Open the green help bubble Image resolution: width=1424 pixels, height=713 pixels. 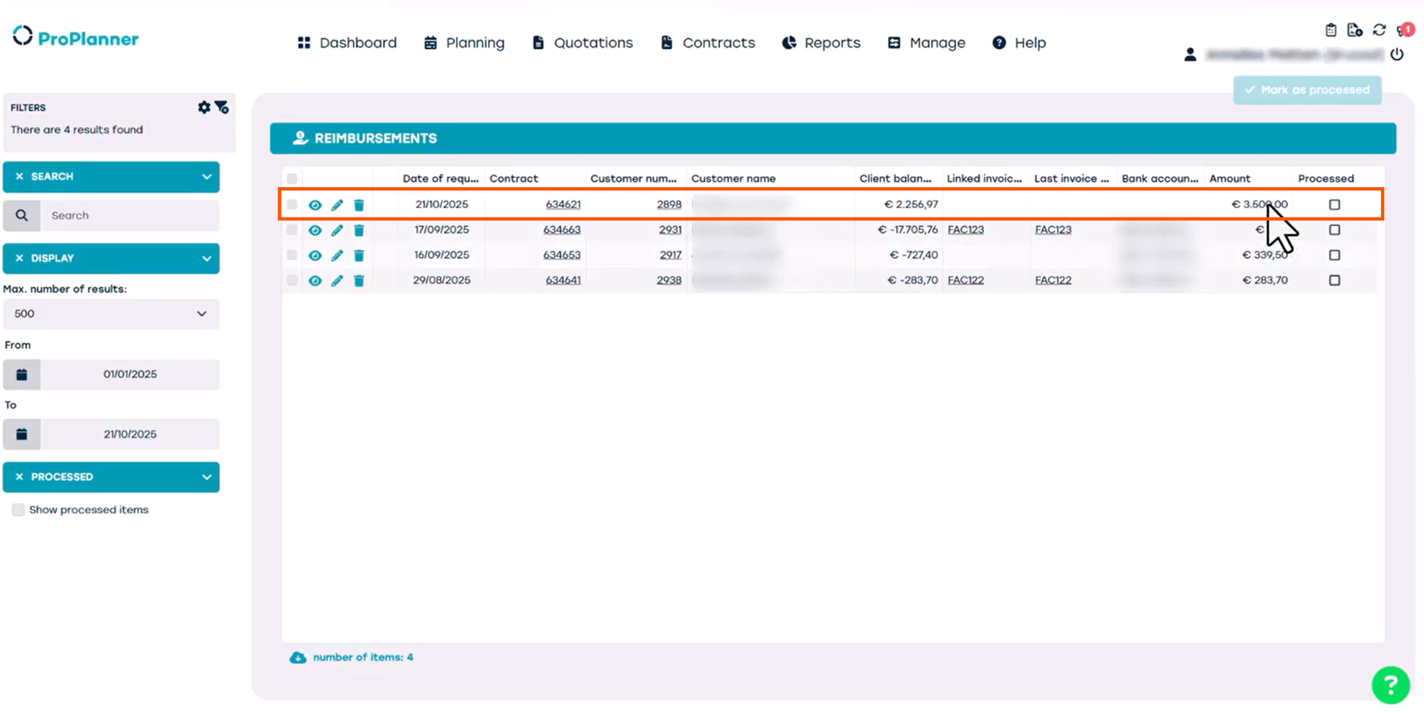(1390, 685)
